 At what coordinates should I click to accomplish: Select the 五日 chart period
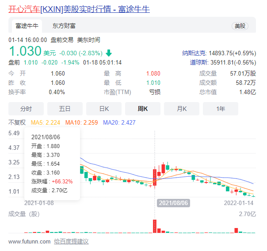pyautogui.click(x=65, y=109)
